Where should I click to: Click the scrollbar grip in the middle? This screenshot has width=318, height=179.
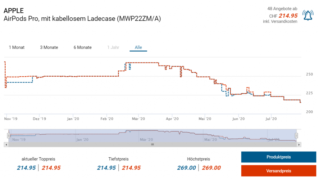(152, 144)
